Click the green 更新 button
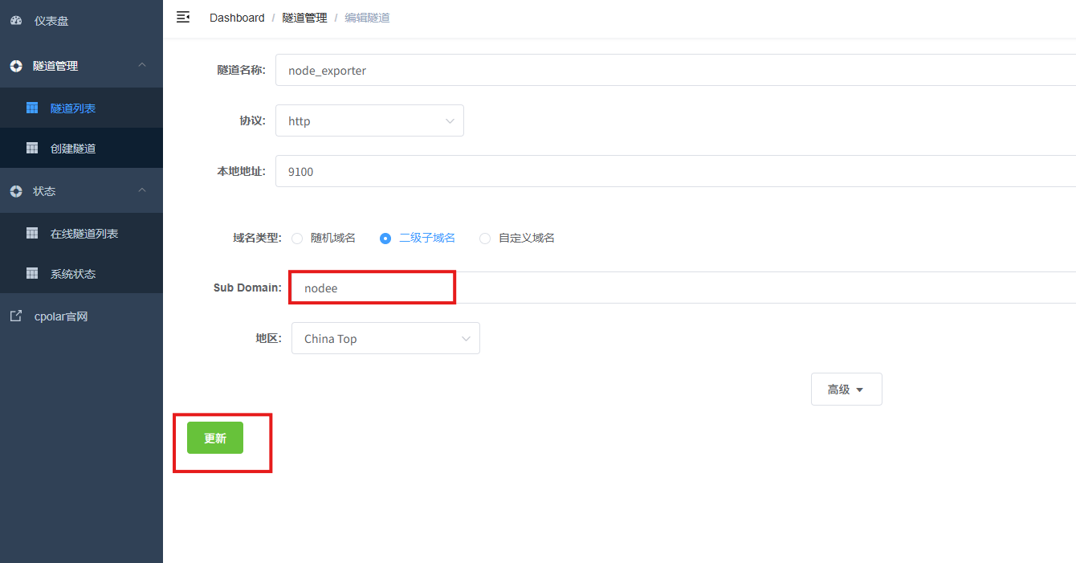 (215, 438)
